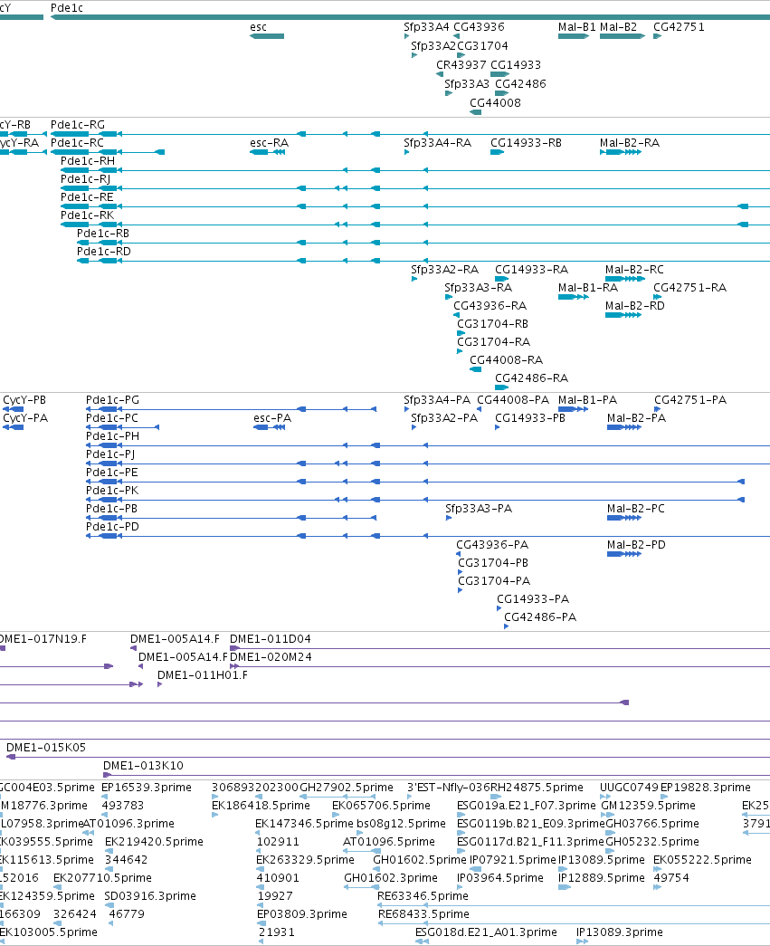Click the Pde1c-PK protein label

tap(112, 491)
